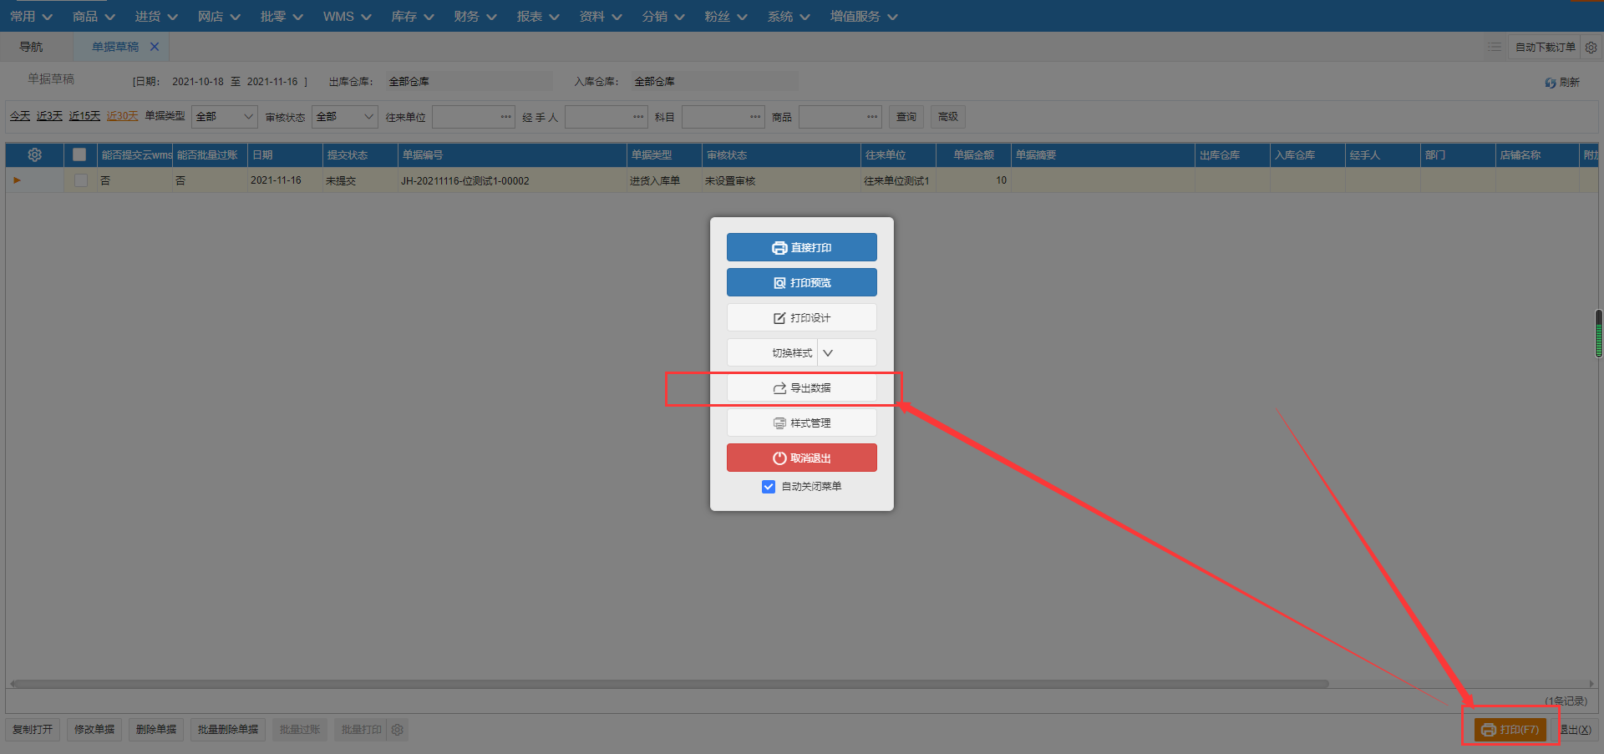Image resolution: width=1604 pixels, height=754 pixels.
Task: Click the red 取消退出 button
Action: click(x=802, y=458)
